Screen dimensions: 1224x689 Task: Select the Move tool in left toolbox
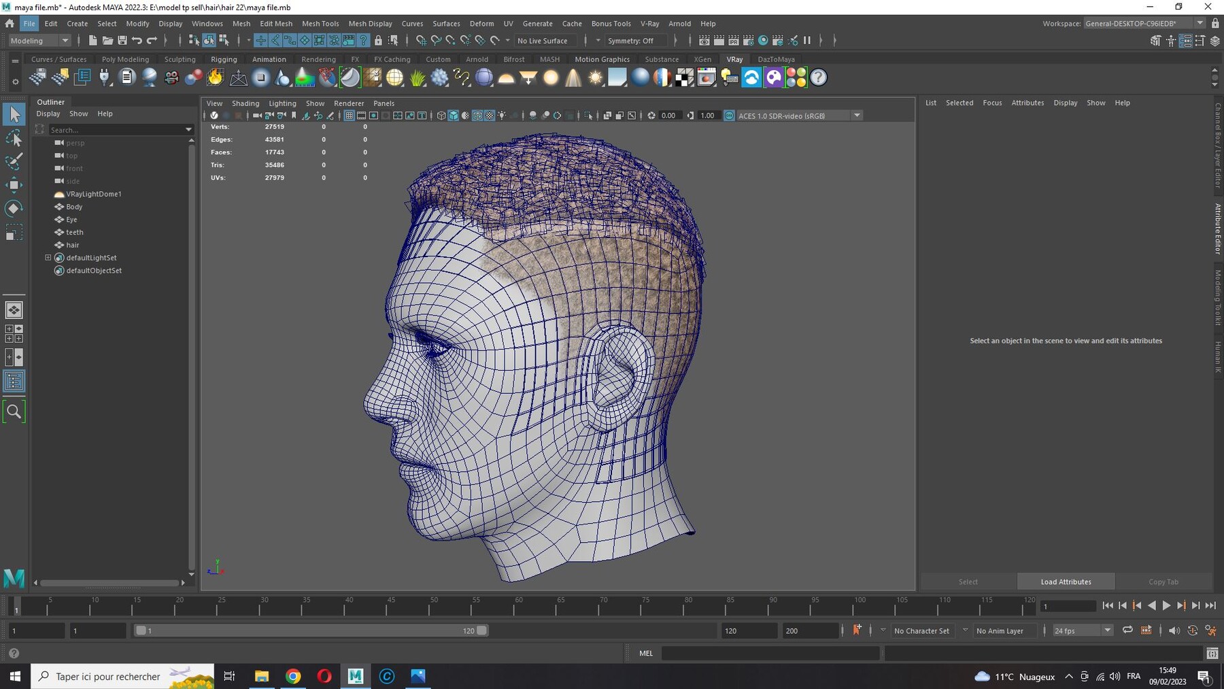tap(14, 185)
